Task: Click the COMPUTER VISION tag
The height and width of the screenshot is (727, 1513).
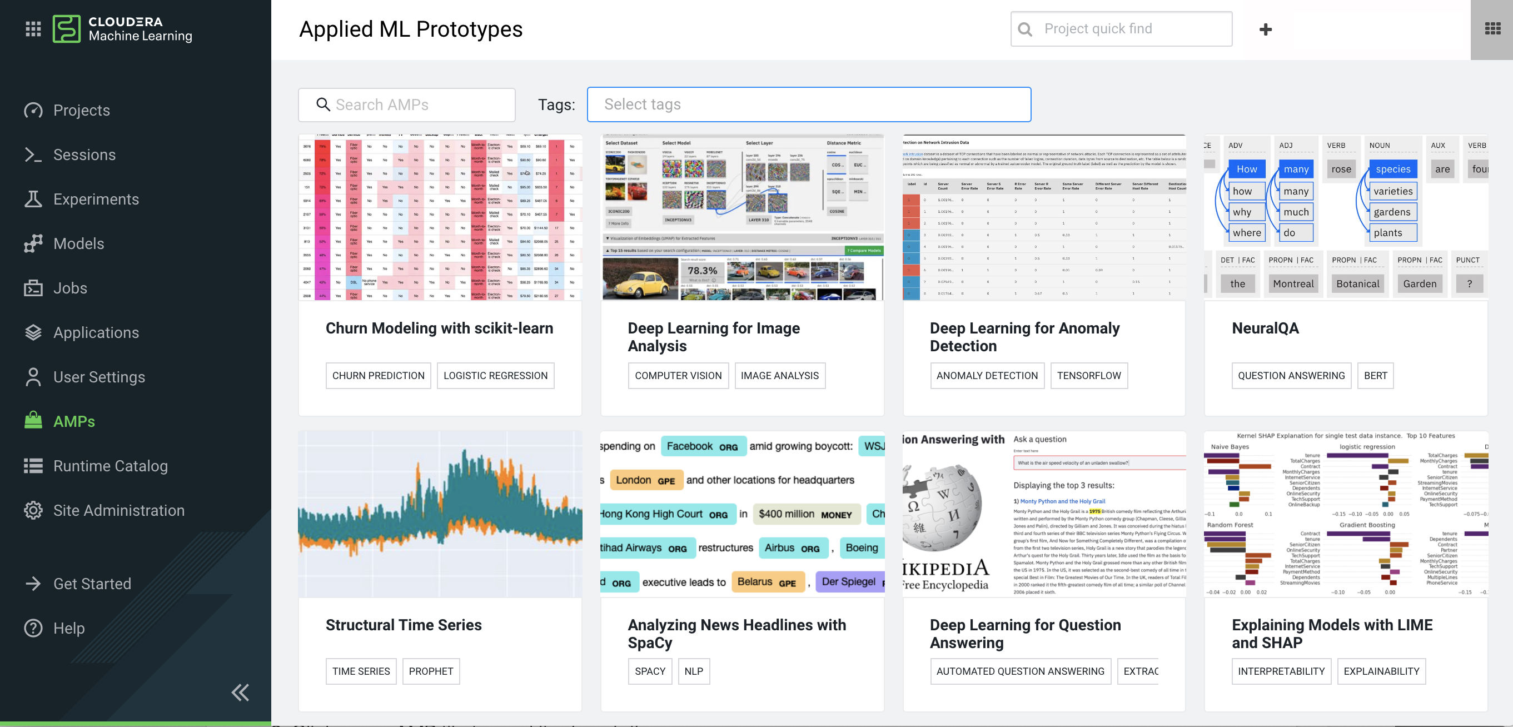Action: coord(678,375)
